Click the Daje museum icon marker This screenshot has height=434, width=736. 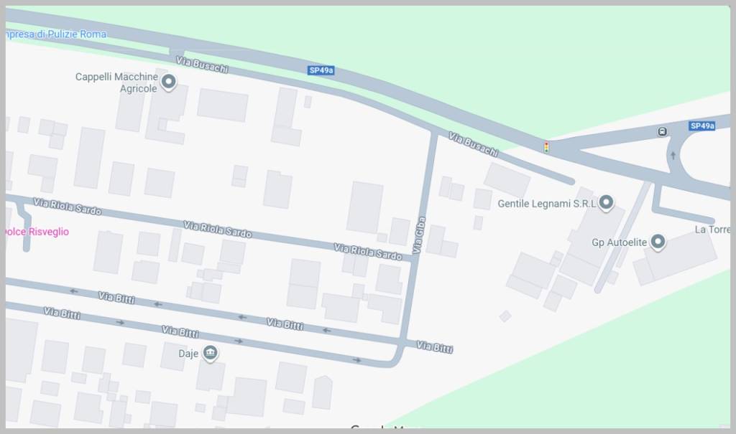click(210, 352)
